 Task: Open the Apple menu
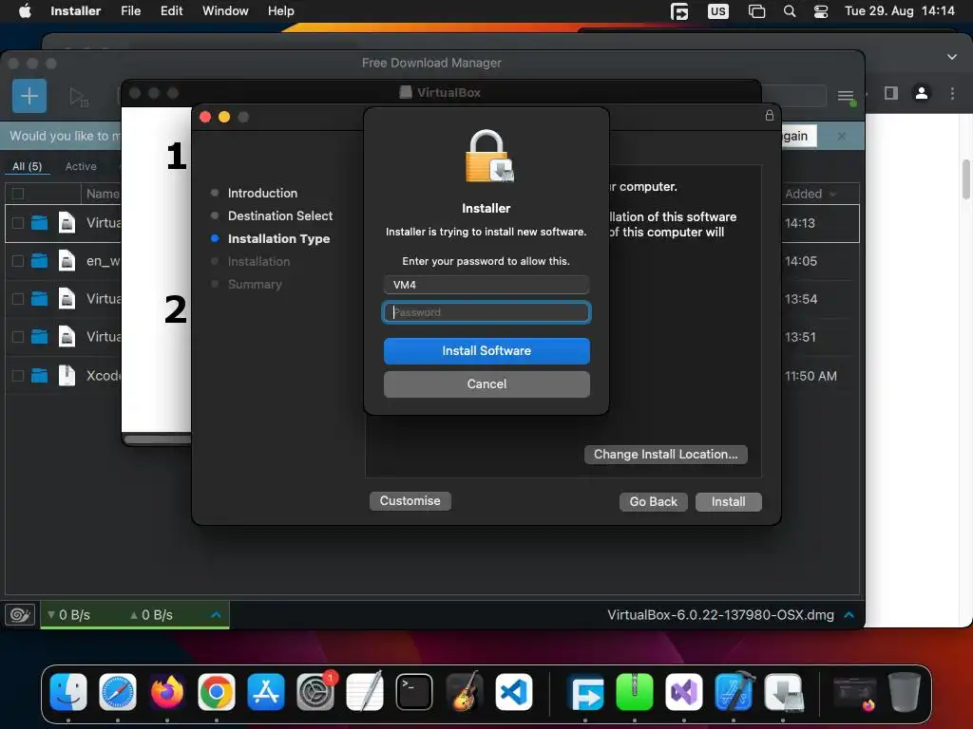[x=25, y=11]
